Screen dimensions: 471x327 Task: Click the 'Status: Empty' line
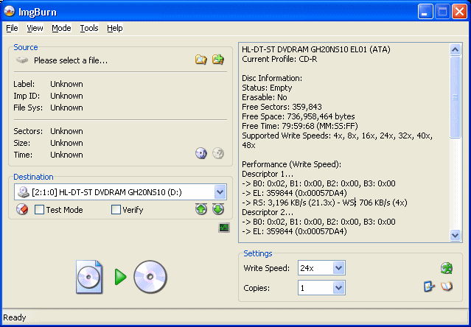point(267,88)
